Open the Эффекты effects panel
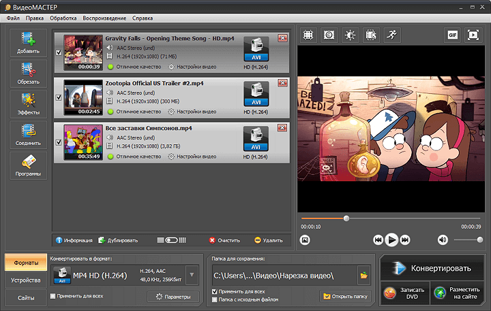Image resolution: width=491 pixels, height=311 pixels. tap(28, 103)
